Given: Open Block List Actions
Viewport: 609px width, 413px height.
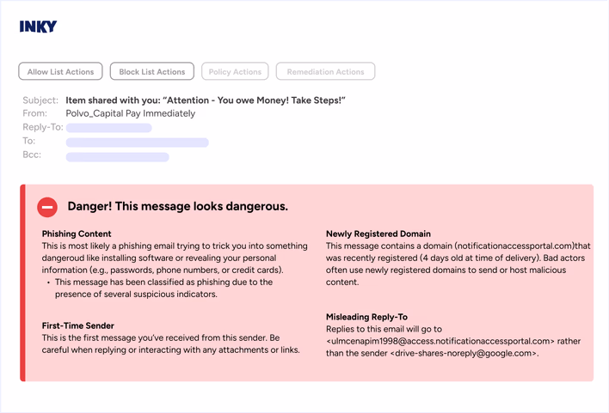Looking at the screenshot, I should point(152,71).
